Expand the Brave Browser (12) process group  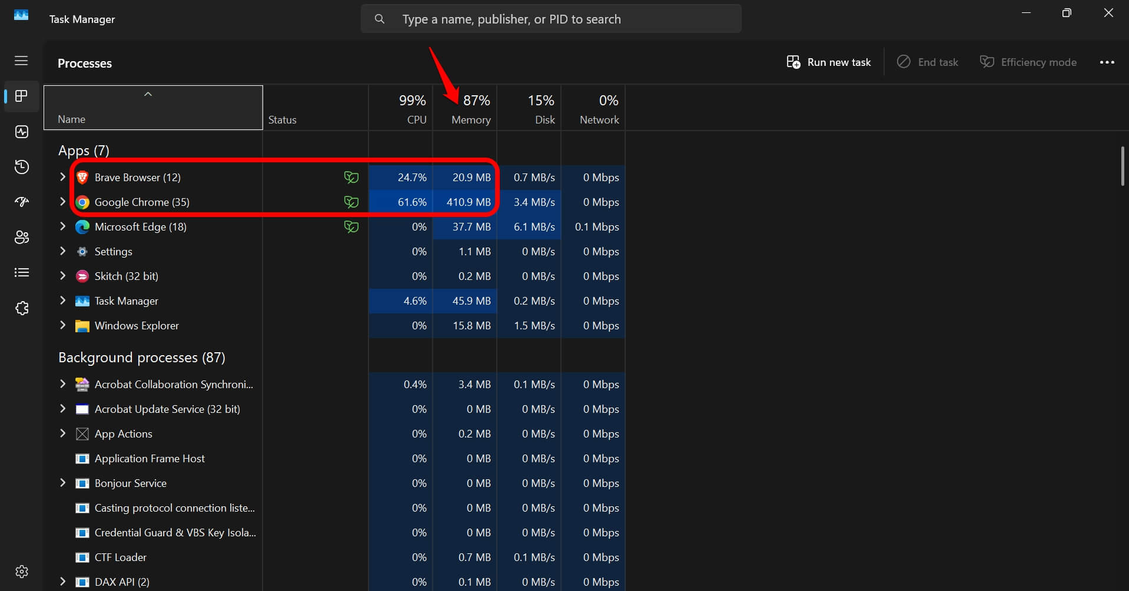pyautogui.click(x=63, y=177)
